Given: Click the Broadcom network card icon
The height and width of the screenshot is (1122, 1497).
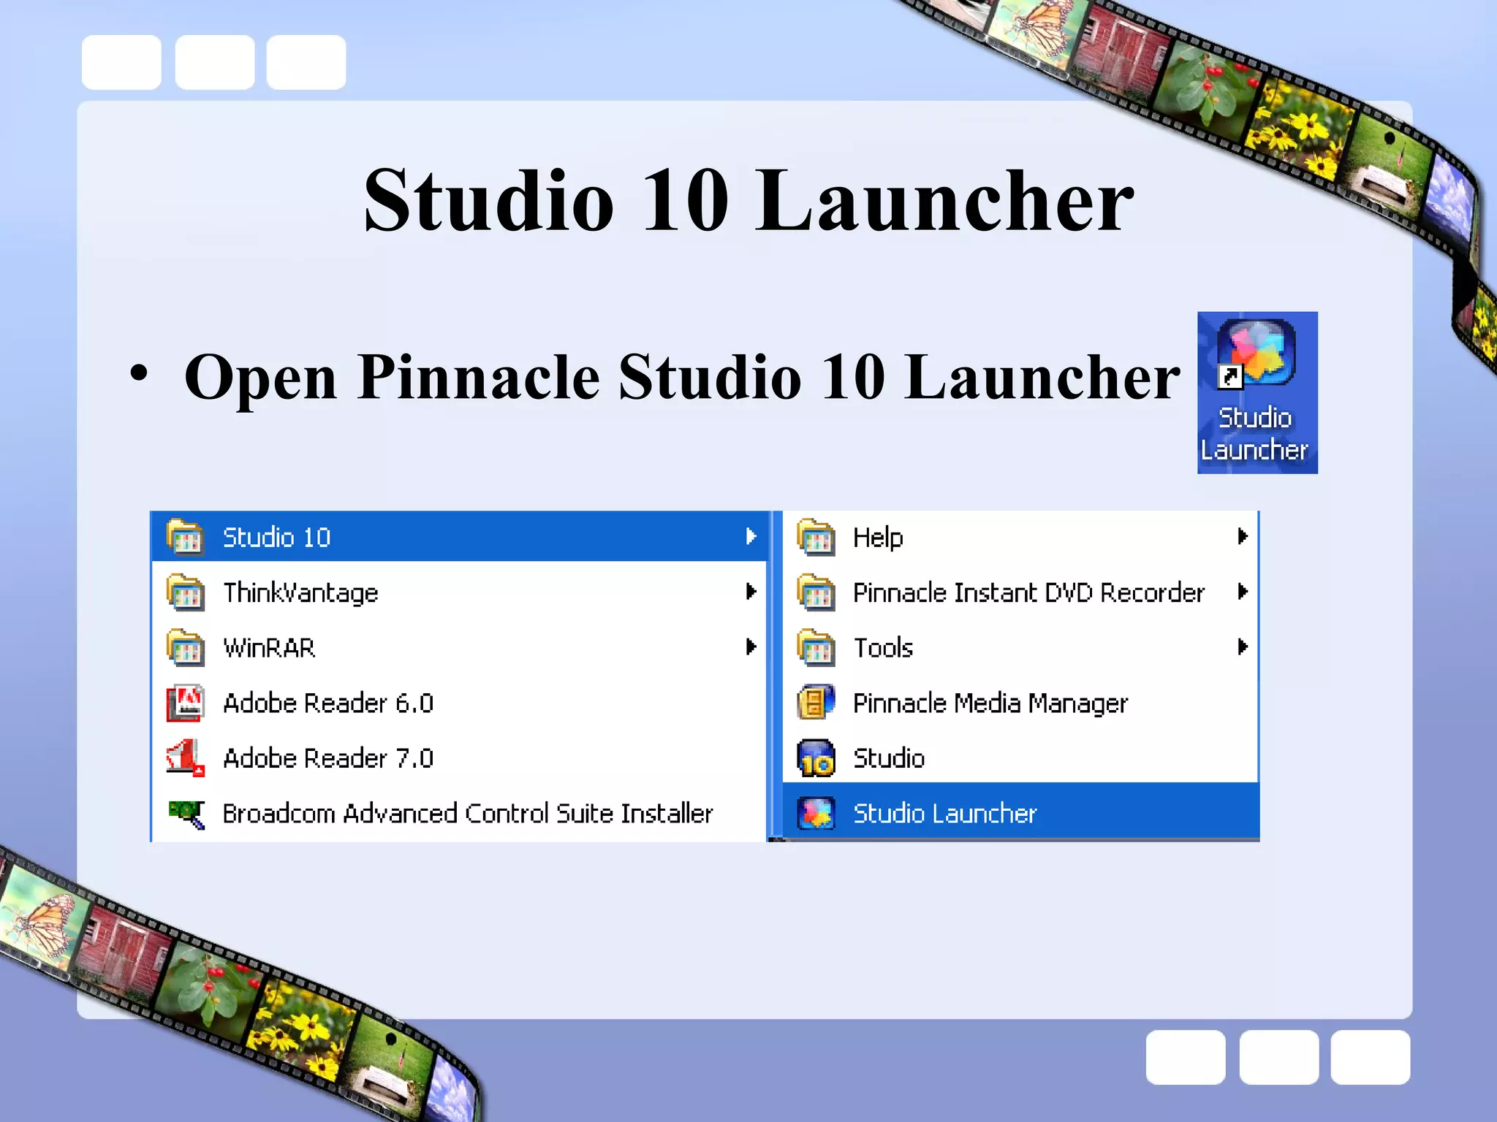Looking at the screenshot, I should (186, 814).
